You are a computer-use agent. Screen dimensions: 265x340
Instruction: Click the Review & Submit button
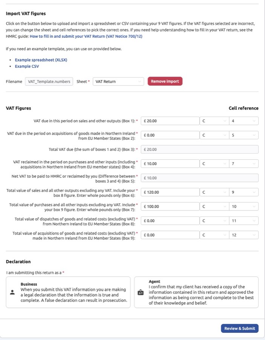(x=239, y=328)
